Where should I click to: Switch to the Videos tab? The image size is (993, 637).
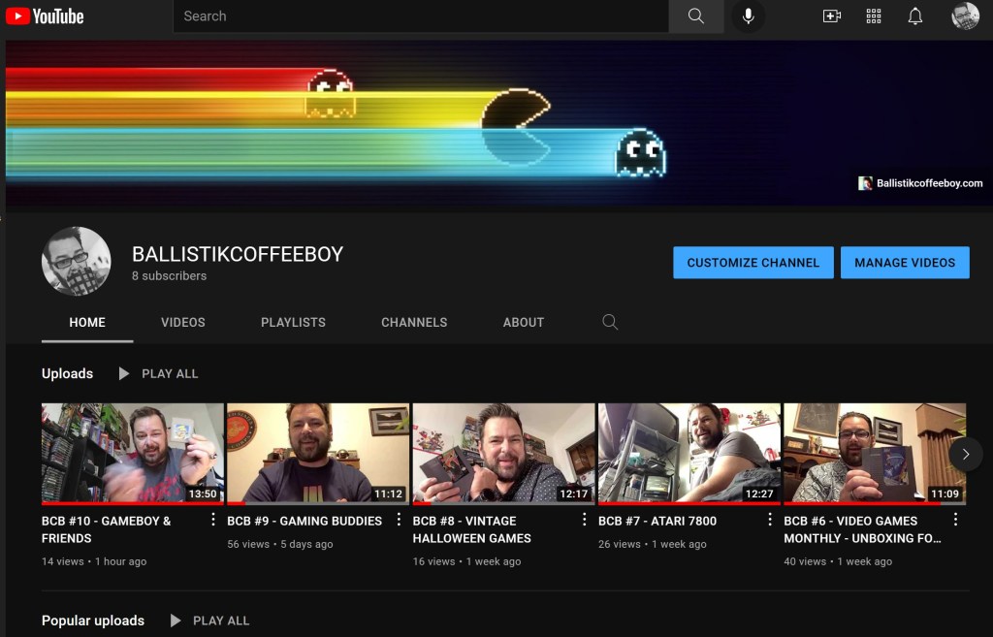(x=183, y=322)
